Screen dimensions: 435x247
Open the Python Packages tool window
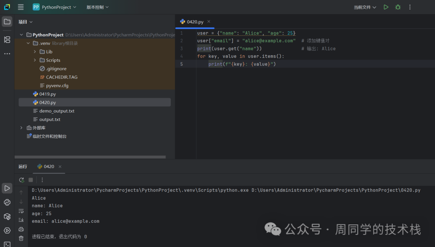[7, 216]
